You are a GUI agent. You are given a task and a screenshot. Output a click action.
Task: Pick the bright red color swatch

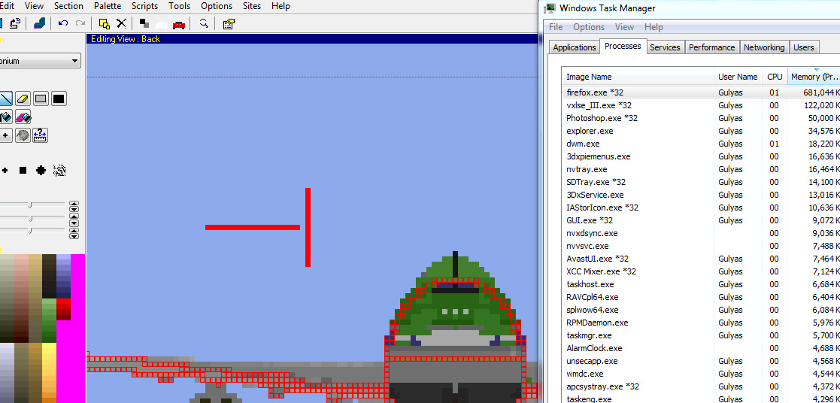tap(64, 308)
